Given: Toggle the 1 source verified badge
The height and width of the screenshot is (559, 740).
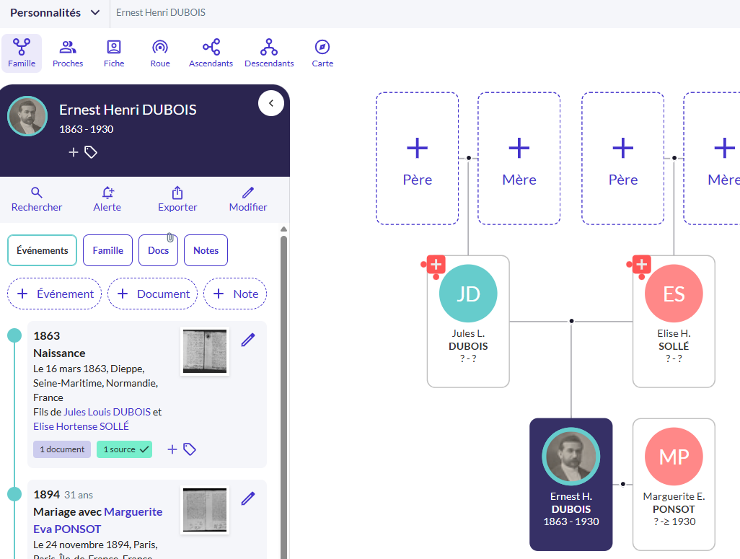Looking at the screenshot, I should pyautogui.click(x=124, y=449).
